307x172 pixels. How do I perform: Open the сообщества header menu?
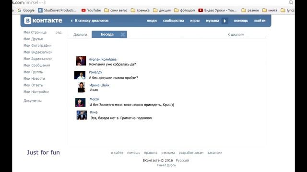[x=174, y=21]
